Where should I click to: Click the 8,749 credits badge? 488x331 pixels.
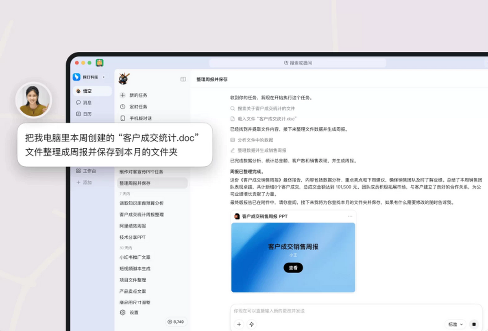[x=176, y=322]
